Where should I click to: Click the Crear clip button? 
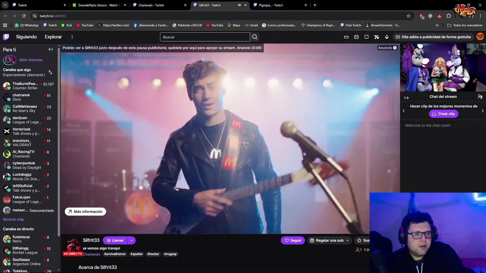443,114
